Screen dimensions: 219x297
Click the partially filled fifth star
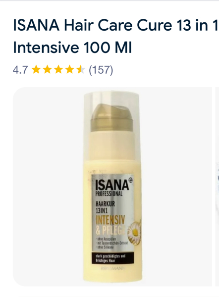pyautogui.click(x=81, y=69)
